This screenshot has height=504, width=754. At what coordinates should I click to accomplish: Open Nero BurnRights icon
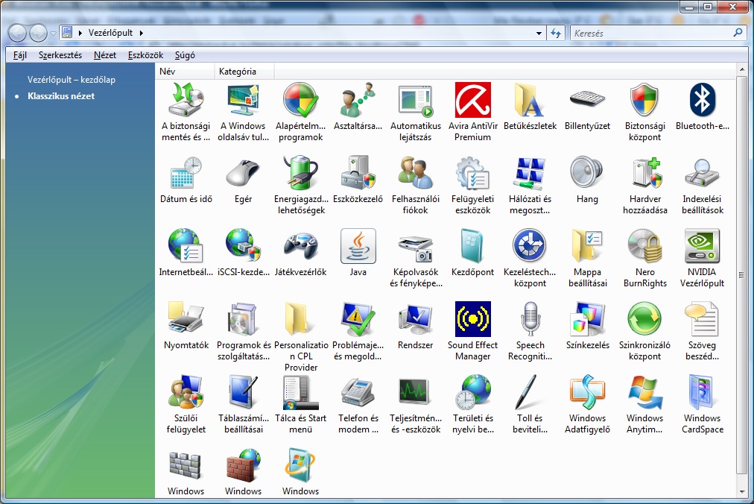[x=644, y=247]
